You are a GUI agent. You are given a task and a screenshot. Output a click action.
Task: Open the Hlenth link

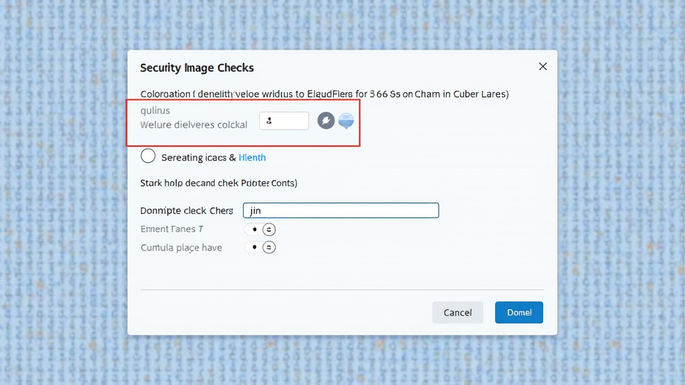click(252, 158)
